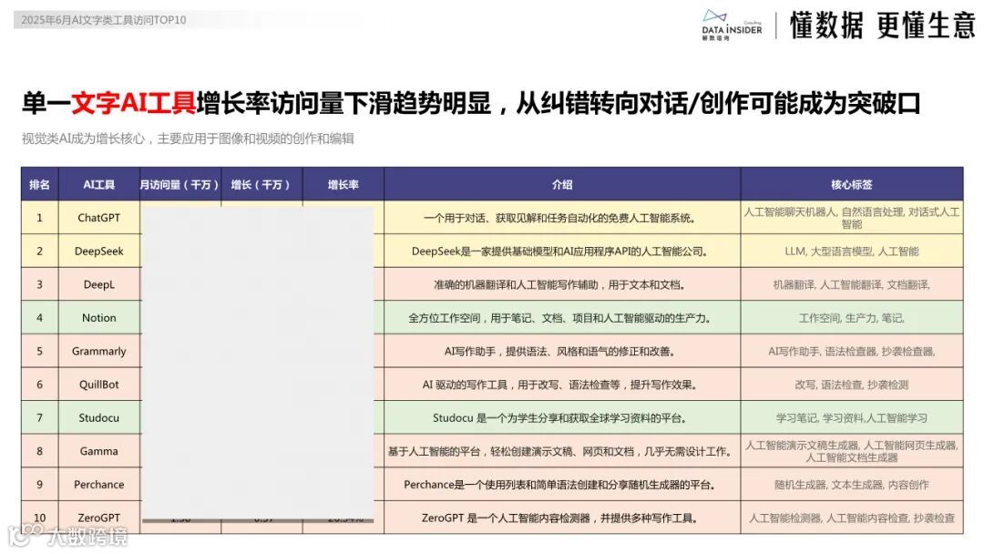Viewport: 984px width, 554px height.
Task: Click rank number 1 cell
Action: coord(39,218)
